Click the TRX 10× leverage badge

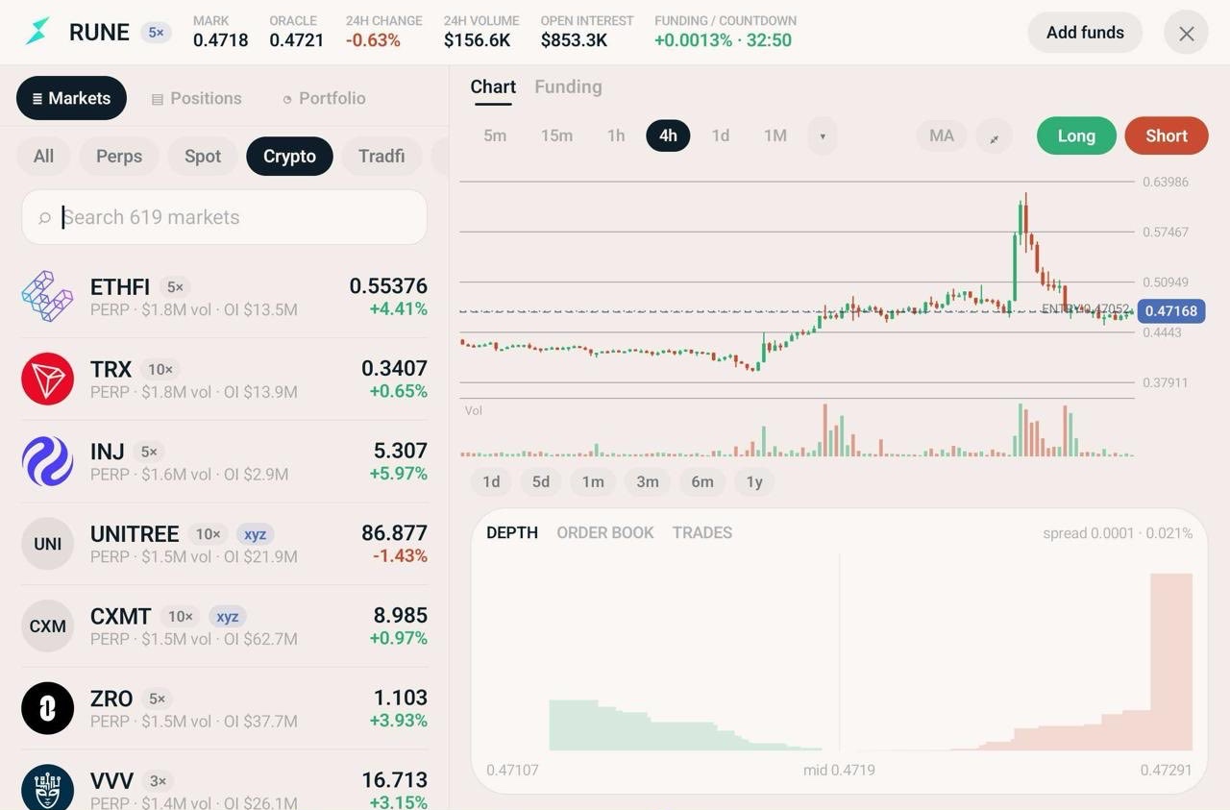coord(160,369)
